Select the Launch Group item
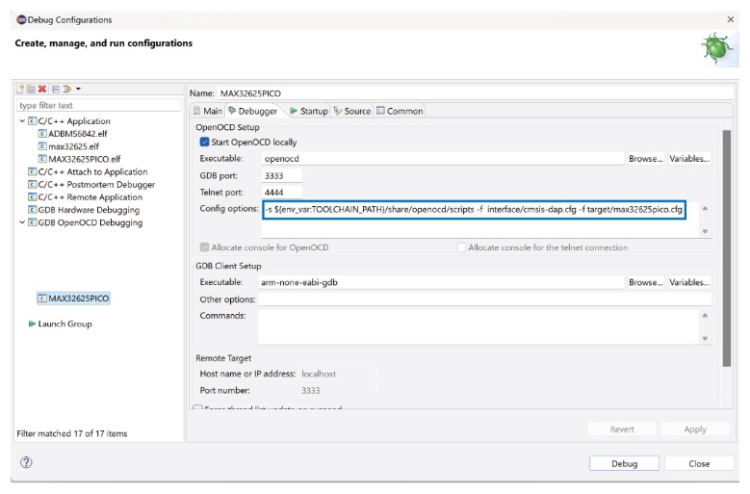This screenshot has height=494, width=750. point(64,324)
